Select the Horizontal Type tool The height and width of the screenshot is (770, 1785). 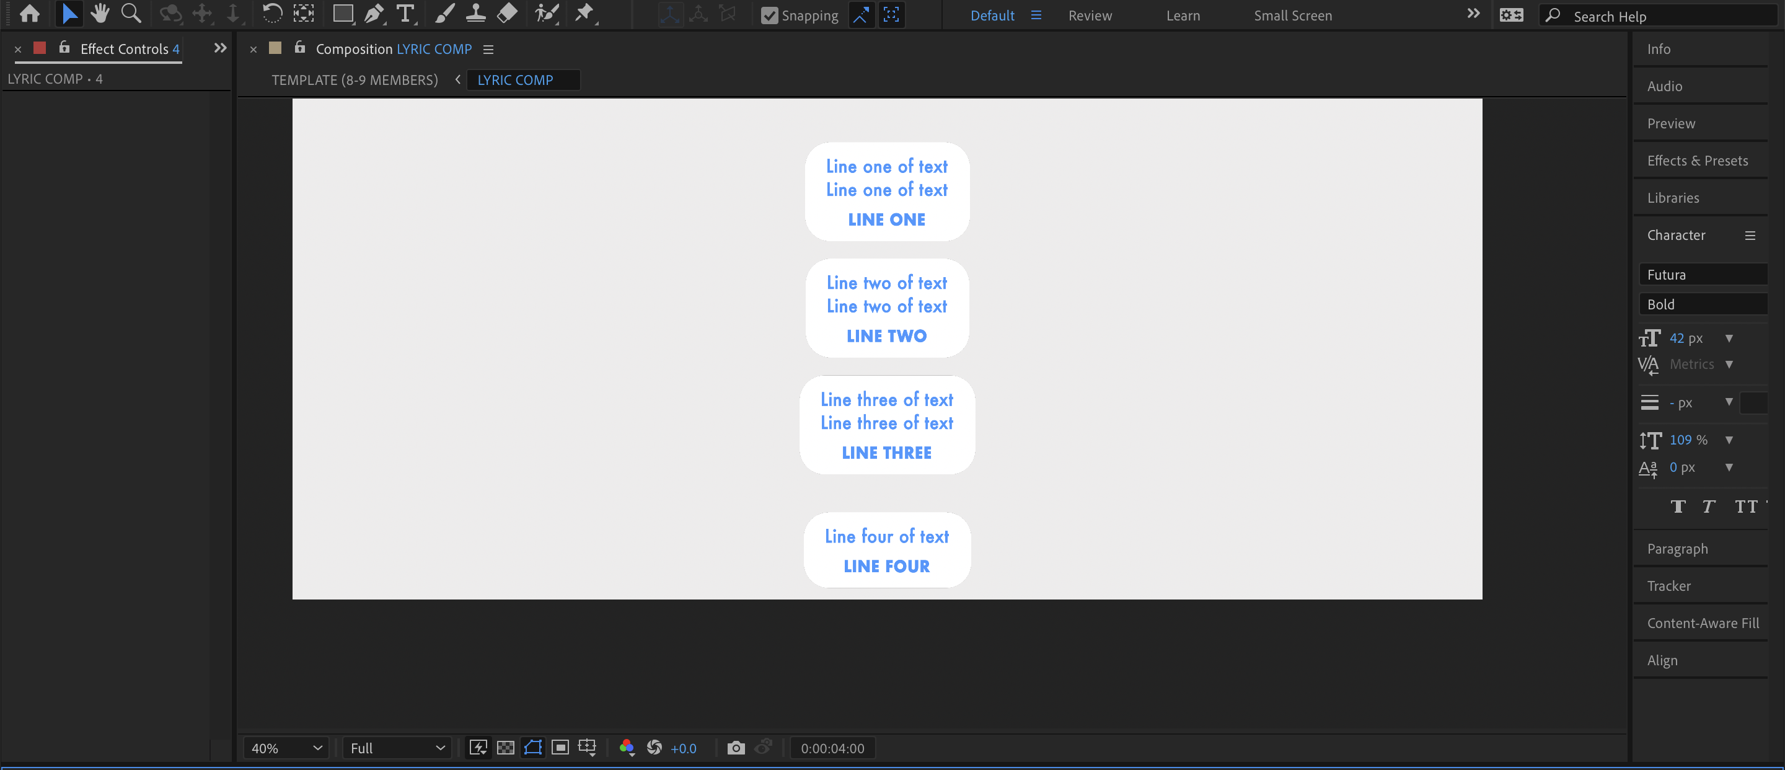click(x=405, y=13)
